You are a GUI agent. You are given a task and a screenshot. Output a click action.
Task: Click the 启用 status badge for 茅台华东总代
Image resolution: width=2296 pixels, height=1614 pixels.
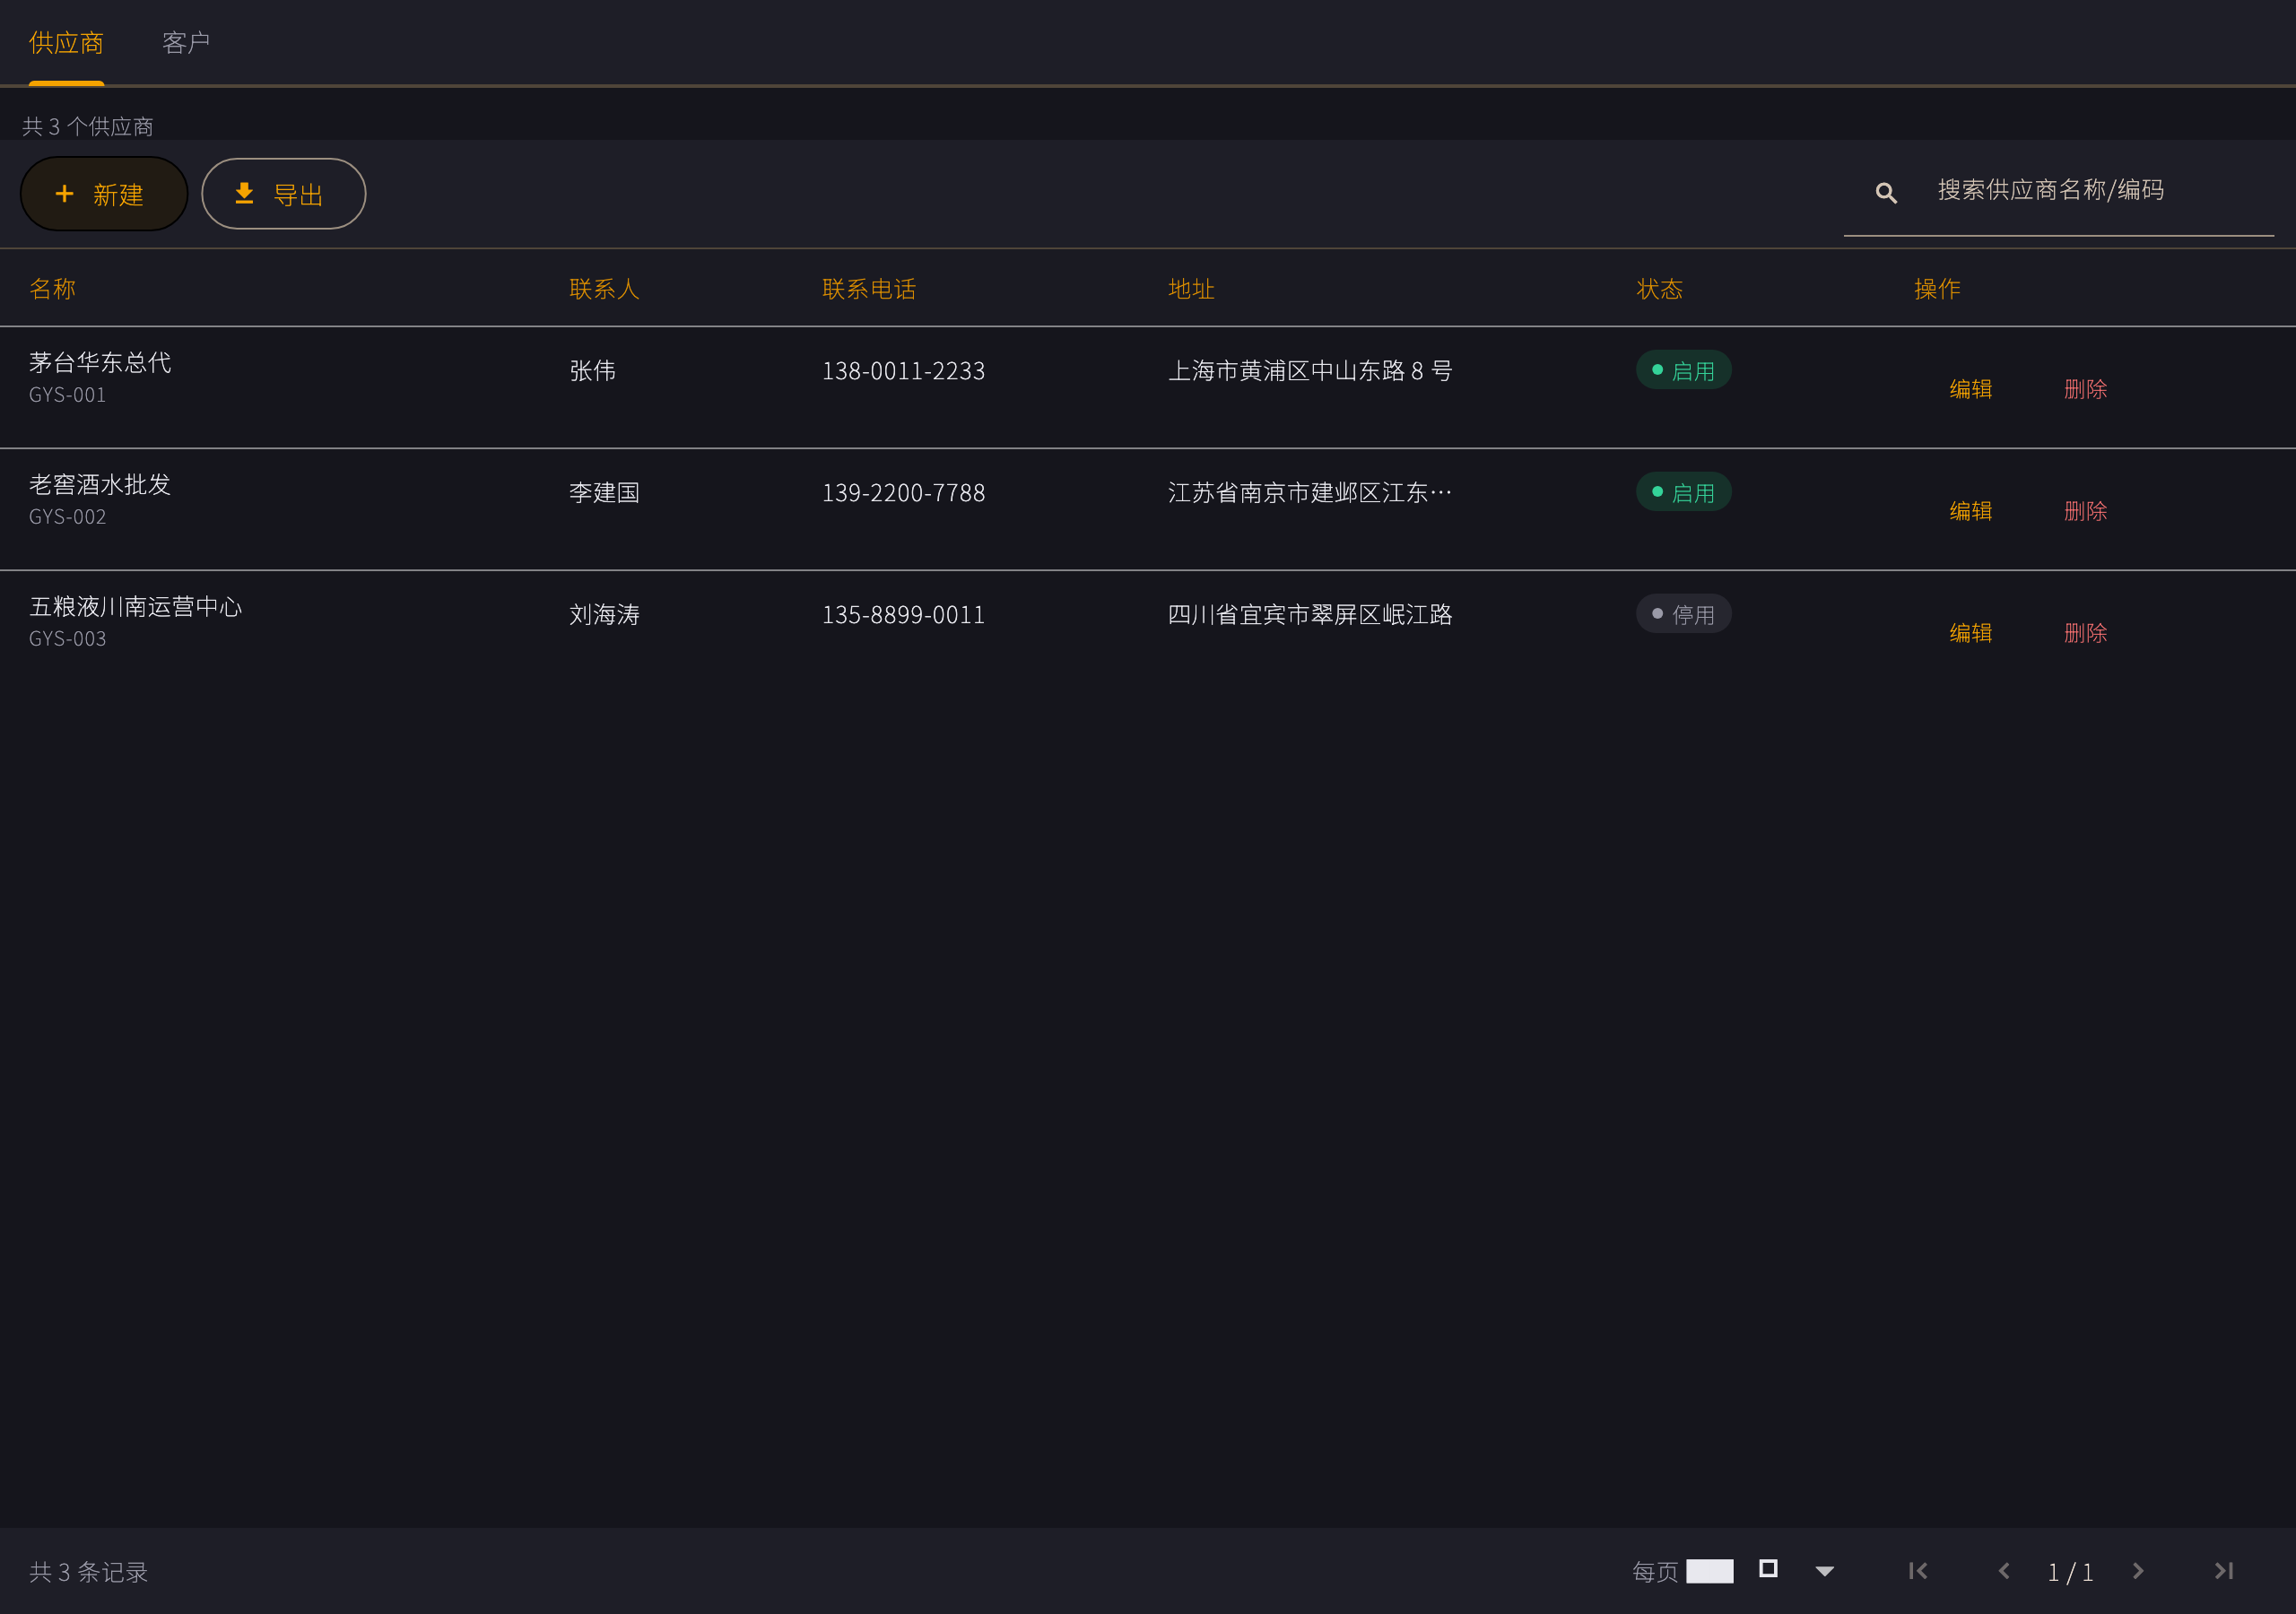tap(1683, 370)
